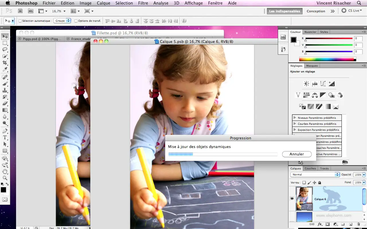Select the Brush tool
Image resolution: width=367 pixels, height=229 pixels.
5,84
